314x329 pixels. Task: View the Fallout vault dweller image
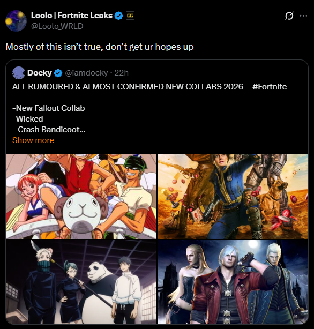click(233, 197)
